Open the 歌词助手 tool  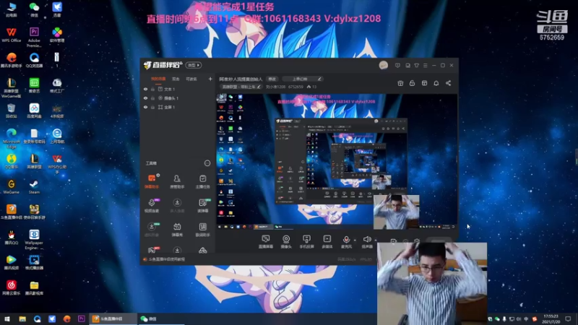[x=202, y=230]
